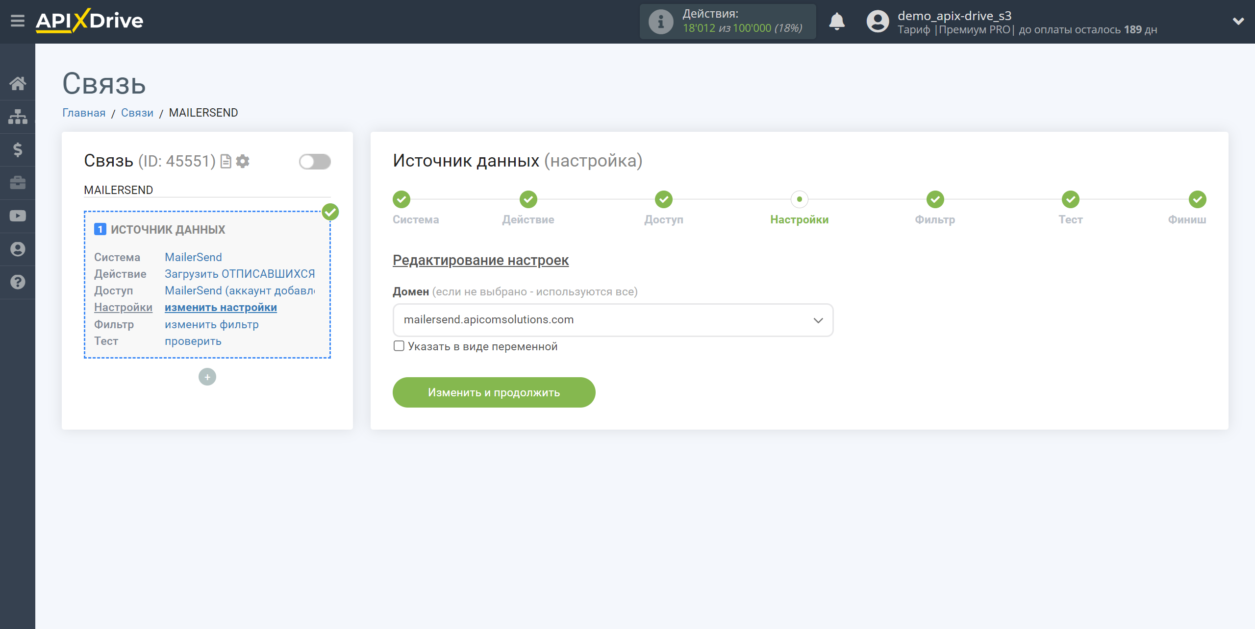Open the home dashboard icon

(18, 83)
